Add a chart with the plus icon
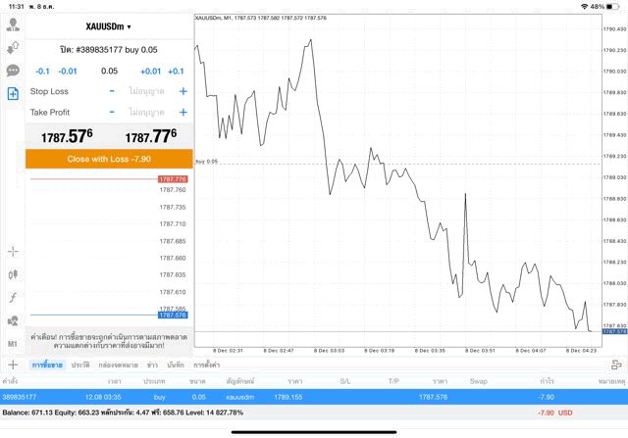 [x=13, y=365]
